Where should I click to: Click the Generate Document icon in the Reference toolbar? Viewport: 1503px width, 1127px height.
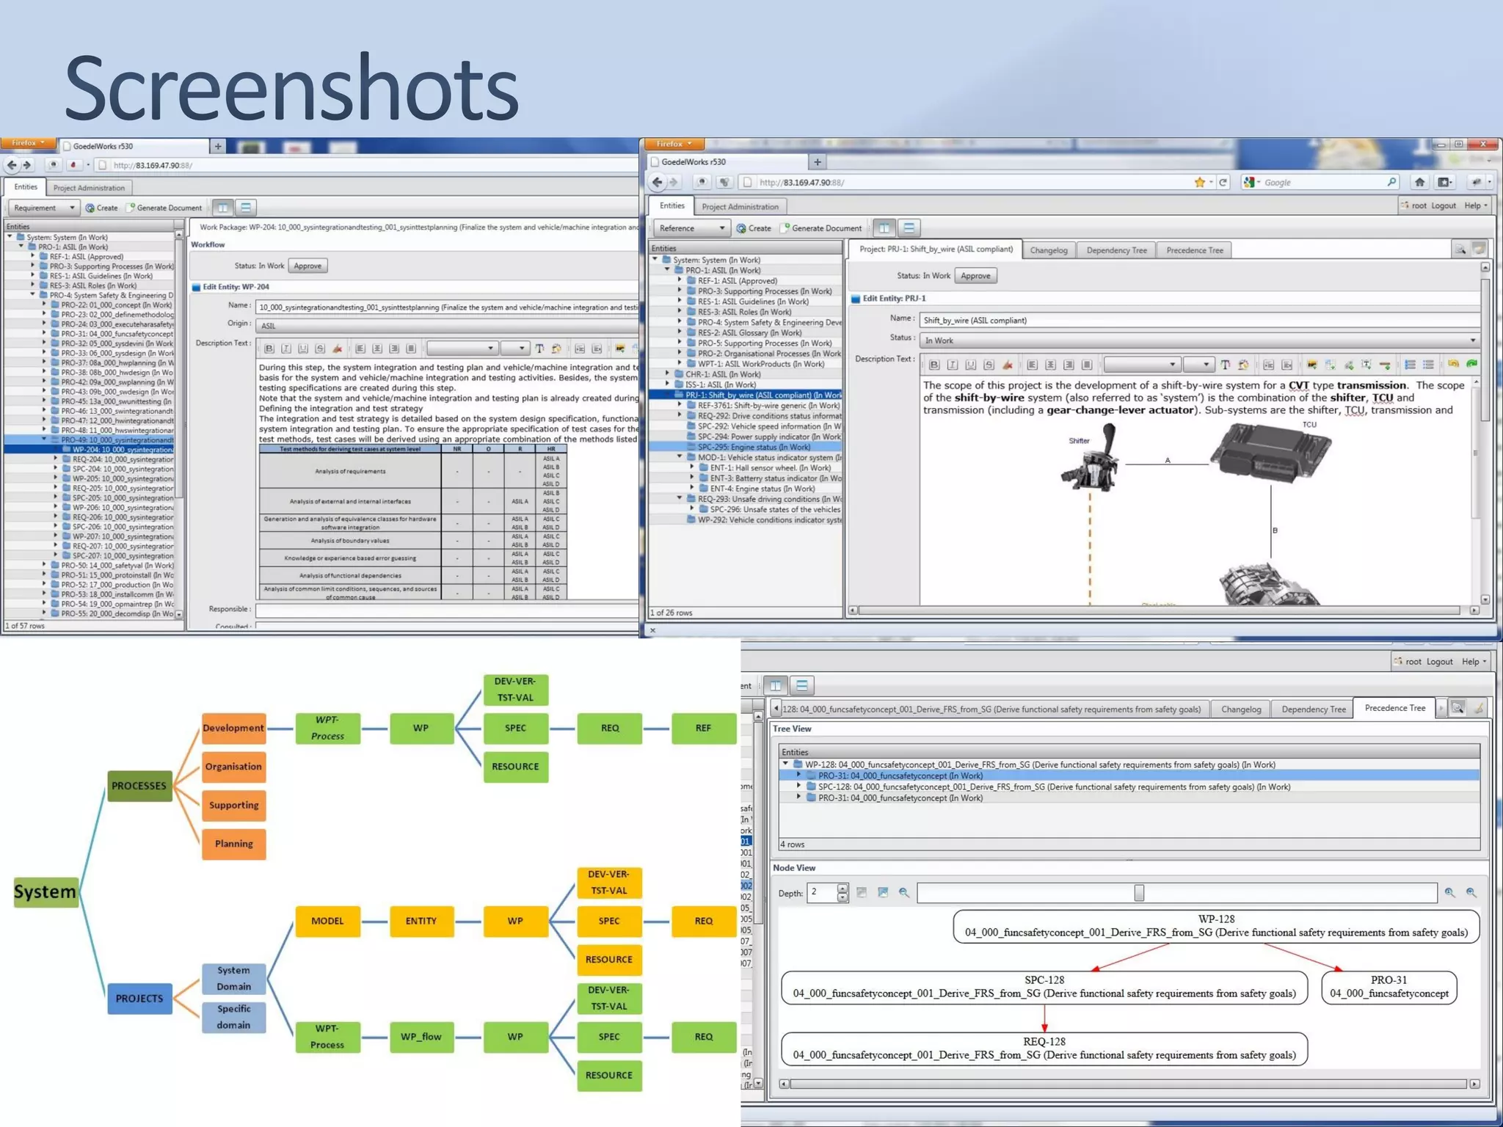pos(785,228)
